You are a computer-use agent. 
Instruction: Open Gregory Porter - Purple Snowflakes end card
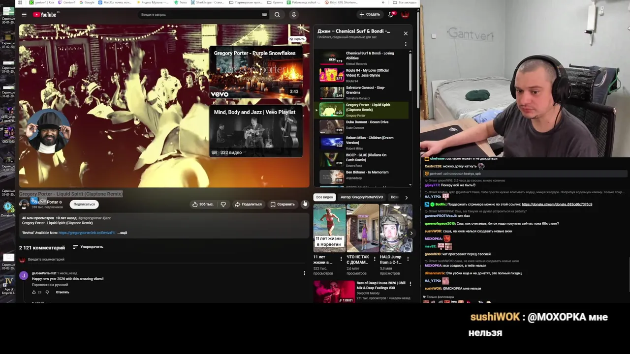(x=255, y=72)
